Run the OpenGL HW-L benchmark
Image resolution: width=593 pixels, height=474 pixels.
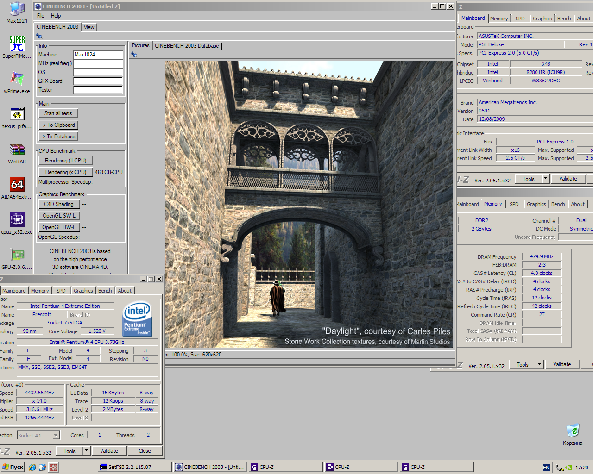(59, 227)
